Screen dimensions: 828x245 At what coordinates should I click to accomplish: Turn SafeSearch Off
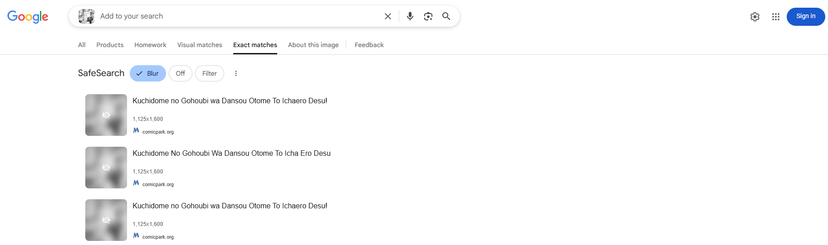[181, 73]
